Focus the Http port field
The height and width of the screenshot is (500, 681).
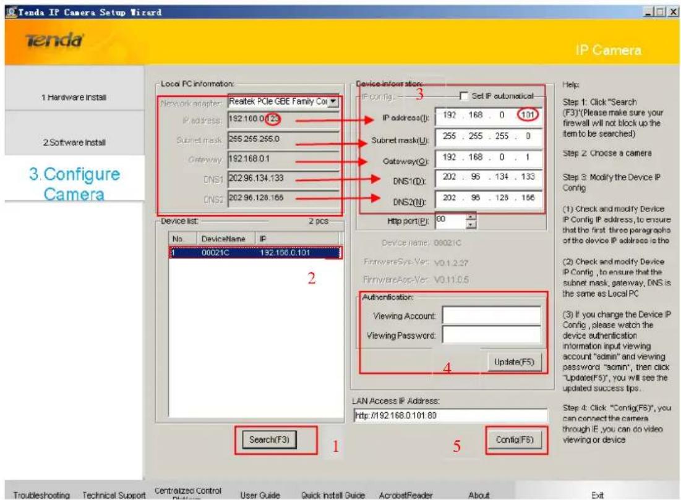coord(450,221)
